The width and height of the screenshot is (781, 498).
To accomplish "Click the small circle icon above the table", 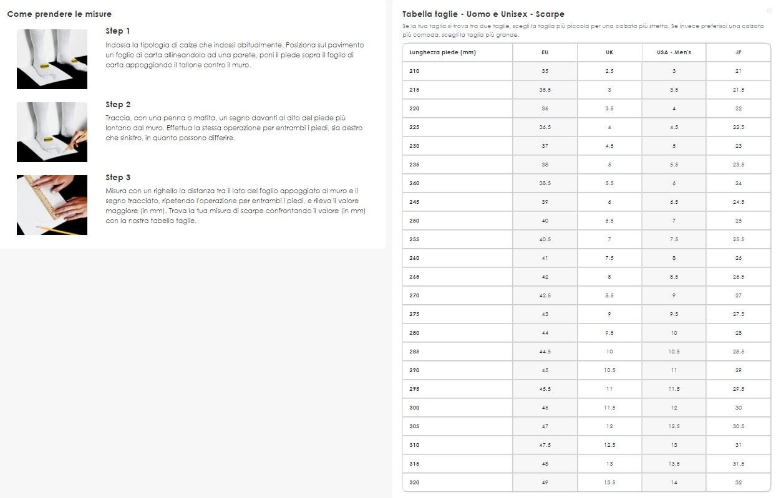I will 769,10.
